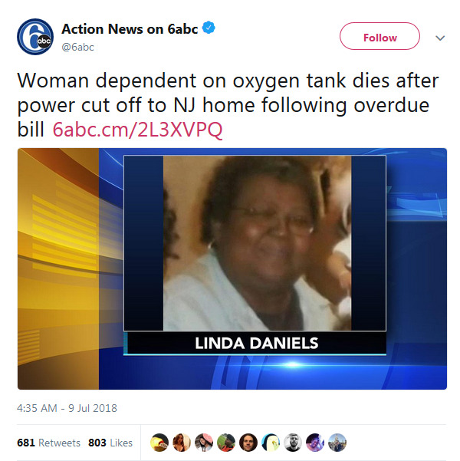Open the castle photo liker avatar
This screenshot has height=461, width=460.
pyautogui.click(x=337, y=443)
